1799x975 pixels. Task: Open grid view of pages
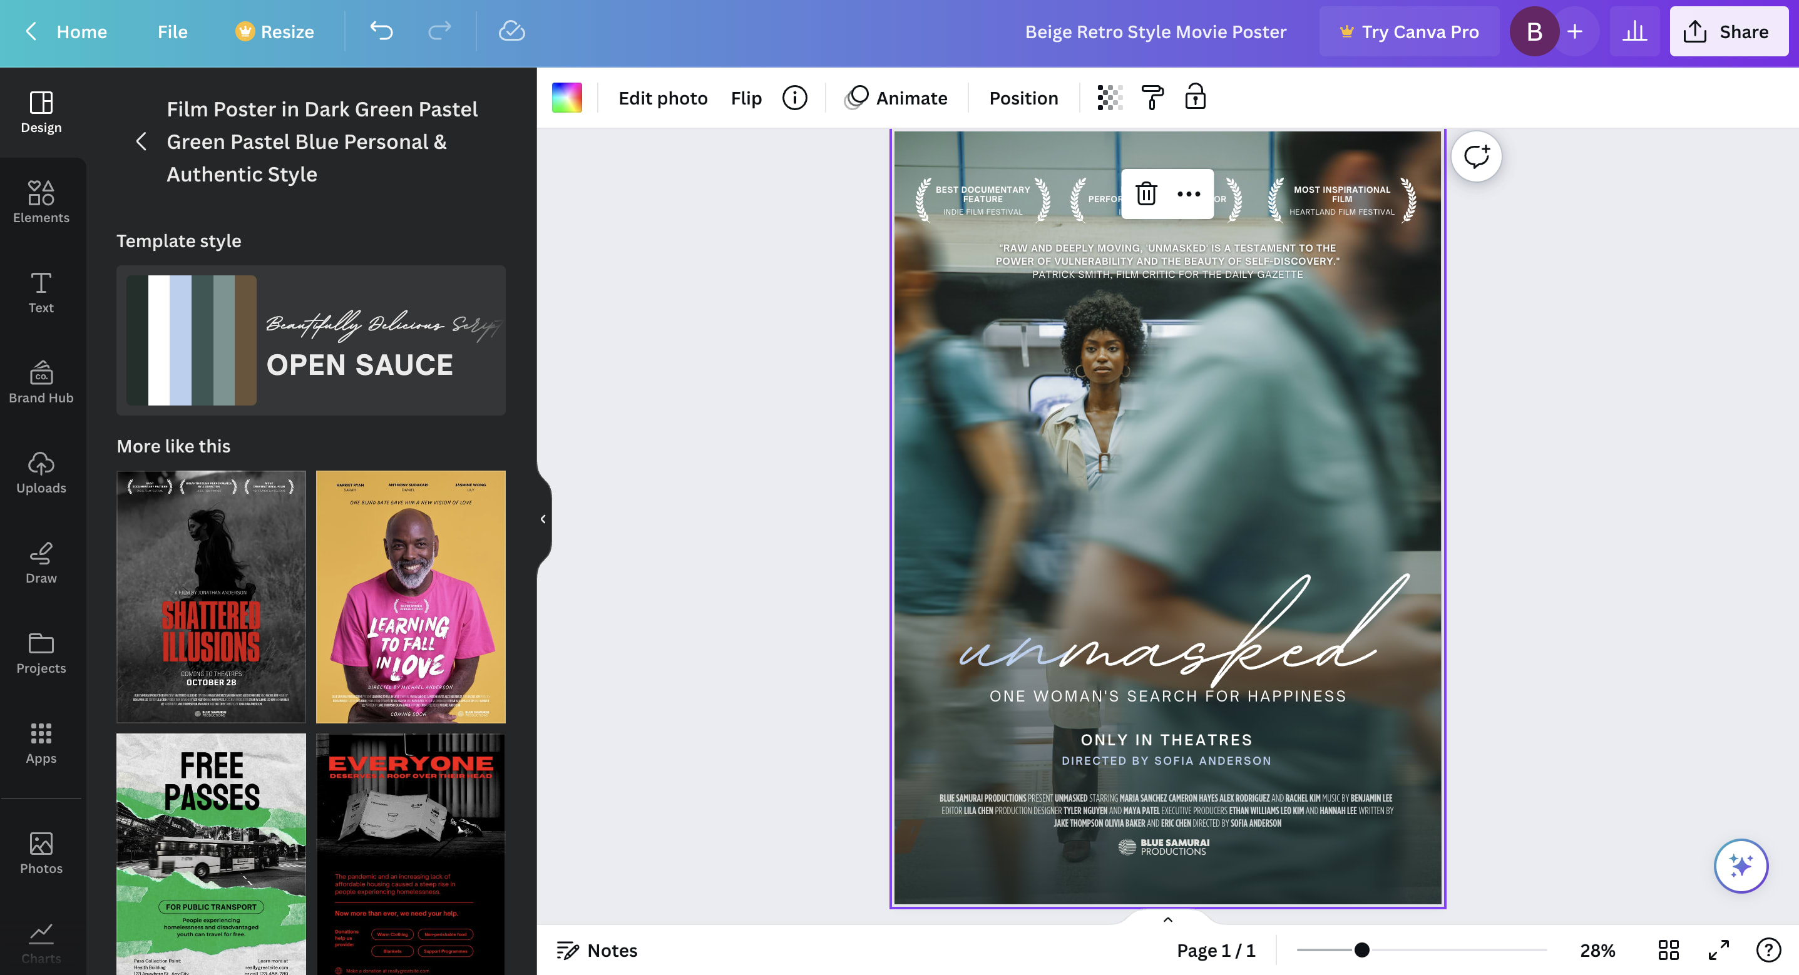pos(1668,950)
